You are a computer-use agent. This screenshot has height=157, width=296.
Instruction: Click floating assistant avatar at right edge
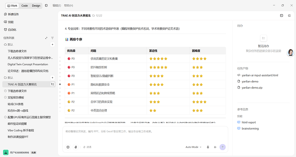coord(290,52)
